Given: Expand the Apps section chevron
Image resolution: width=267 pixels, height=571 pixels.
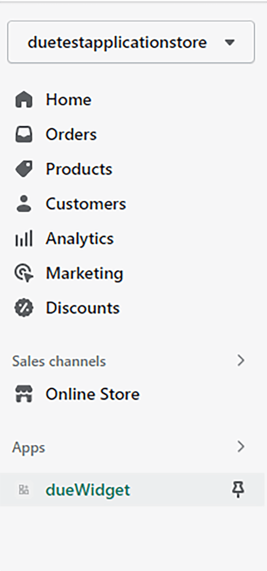Looking at the screenshot, I should 240,447.
